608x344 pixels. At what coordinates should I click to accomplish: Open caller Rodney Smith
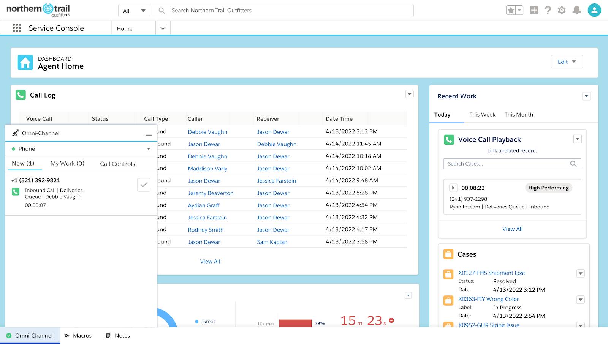[206, 230]
